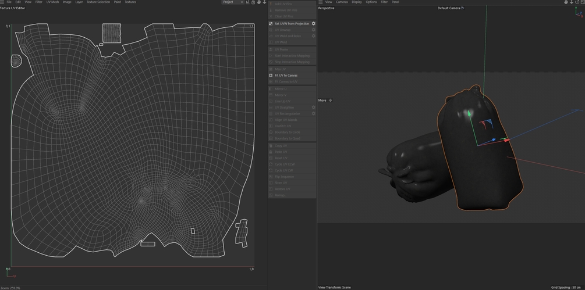585x290 pixels.
Task: Select the hand pan icon in UV editor header
Action: pos(259,2)
